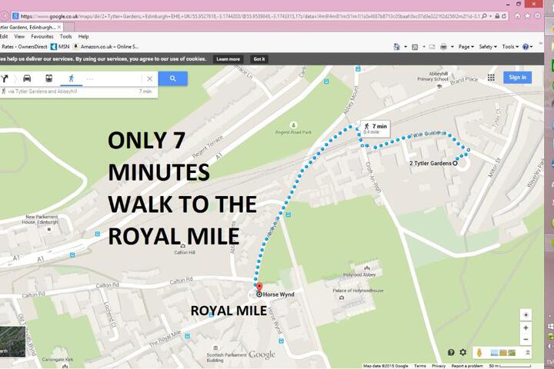
Task: Clear directions with the X button
Action: coord(150,78)
